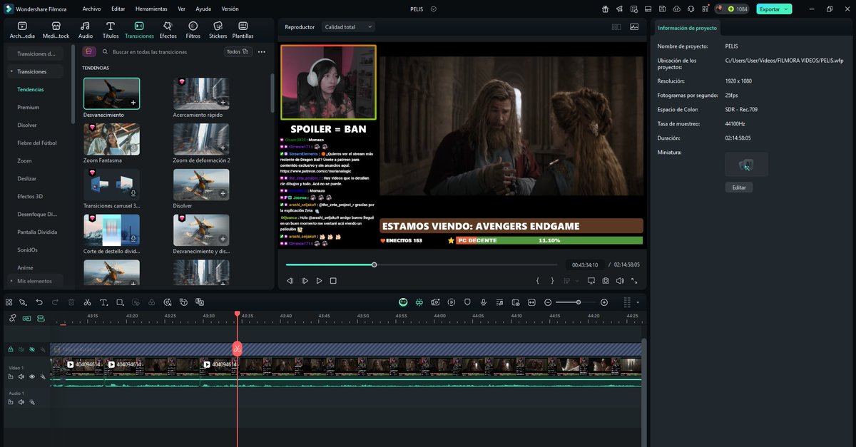Click the transitions search field
This screenshot has width=856, height=447.
159,52
